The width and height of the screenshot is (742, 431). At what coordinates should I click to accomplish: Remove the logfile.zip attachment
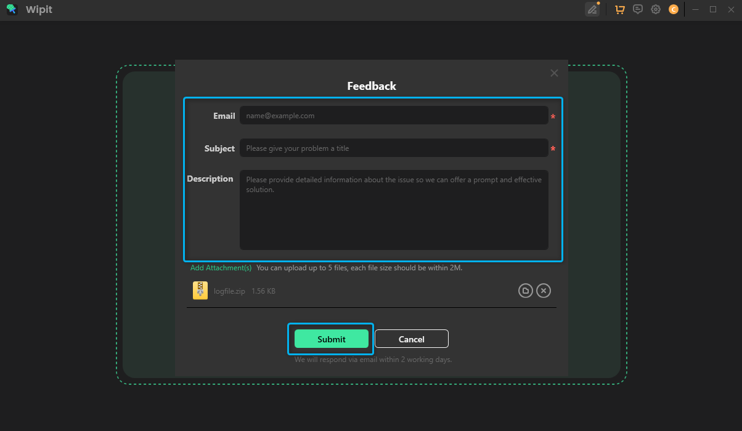(x=543, y=290)
